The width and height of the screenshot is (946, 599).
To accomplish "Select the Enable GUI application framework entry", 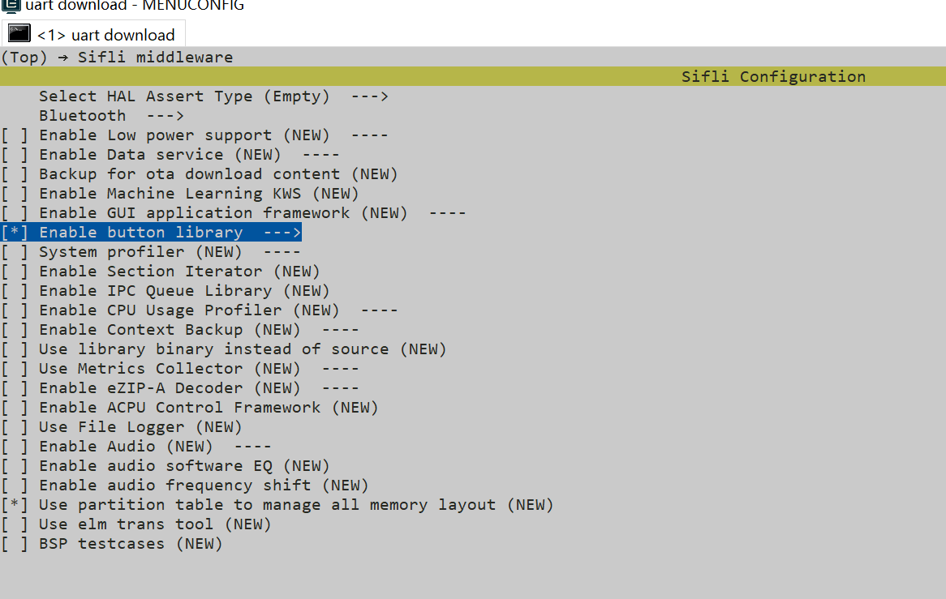I will (x=222, y=213).
